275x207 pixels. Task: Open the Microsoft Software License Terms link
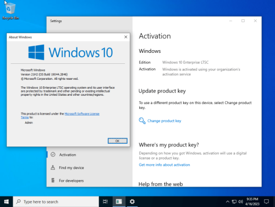click(82, 114)
